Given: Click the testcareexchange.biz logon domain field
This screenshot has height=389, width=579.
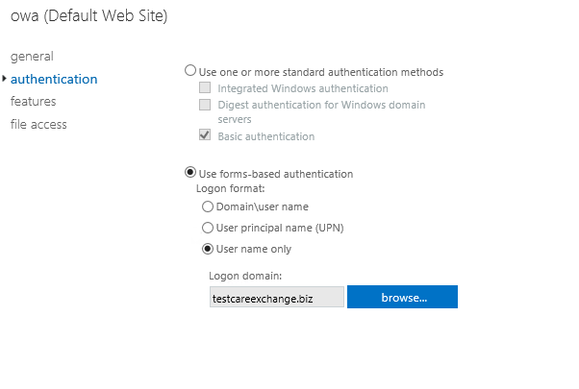Looking at the screenshot, I should 277,297.
